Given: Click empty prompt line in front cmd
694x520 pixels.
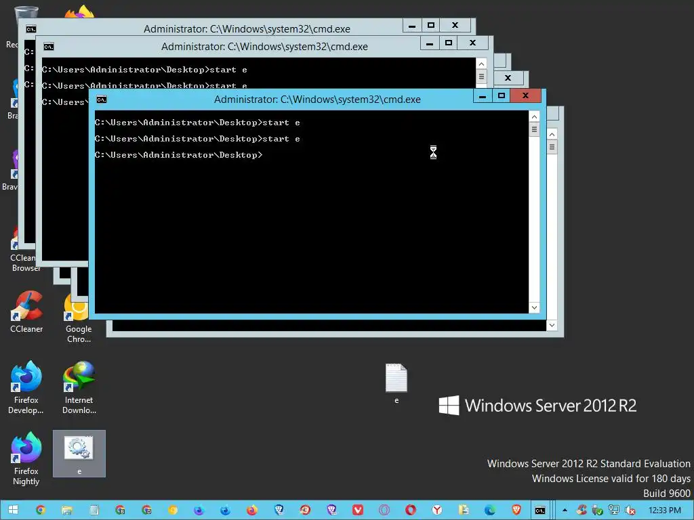Looking at the screenshot, I should [178, 155].
